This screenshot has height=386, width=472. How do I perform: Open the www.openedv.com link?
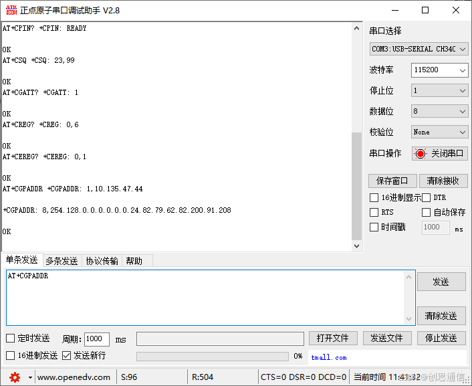[x=74, y=377]
